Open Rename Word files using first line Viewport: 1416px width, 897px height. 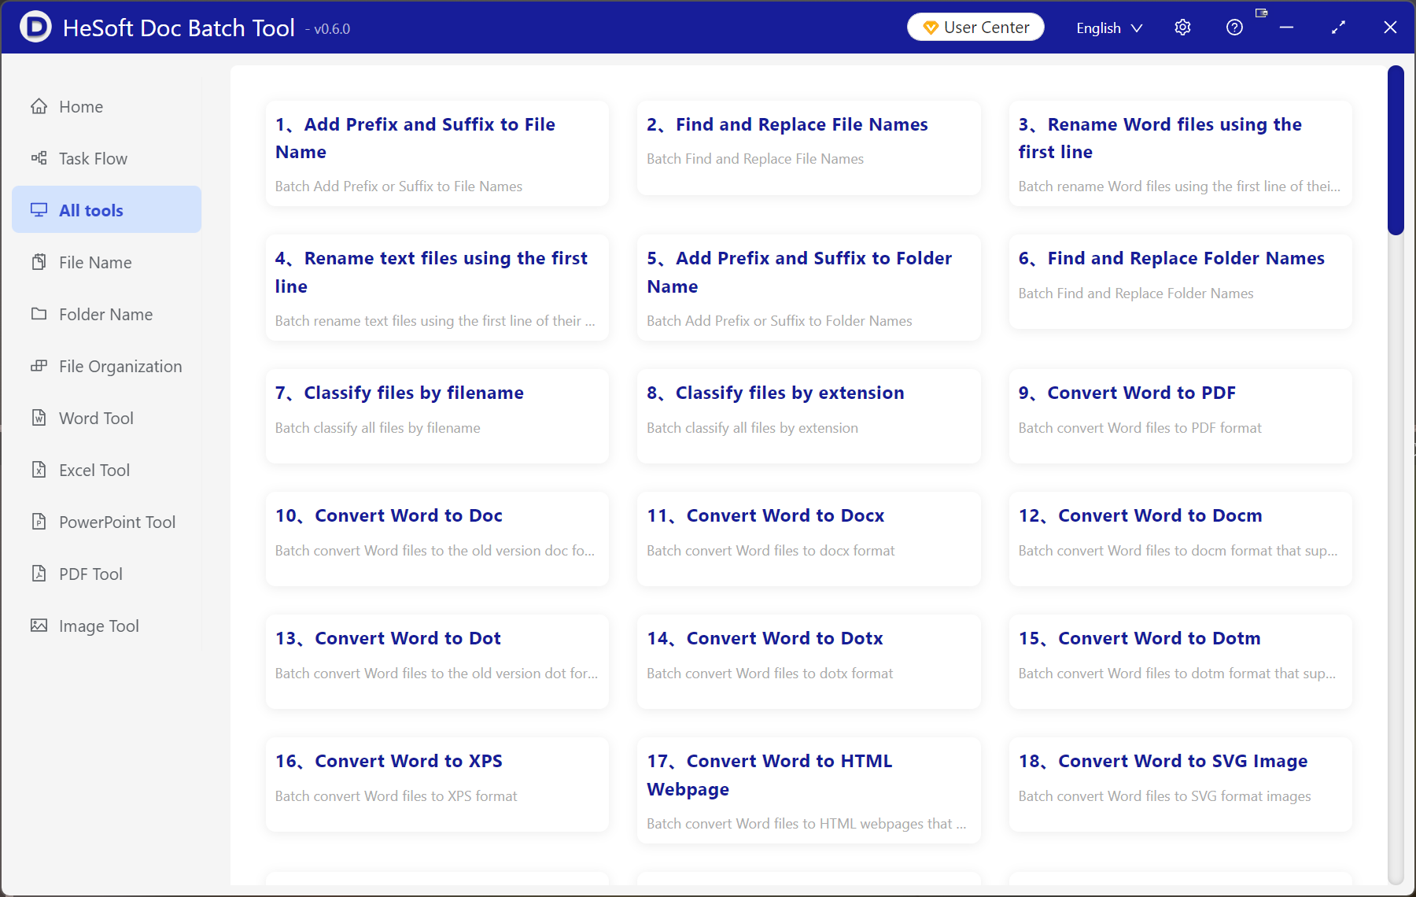1181,153
